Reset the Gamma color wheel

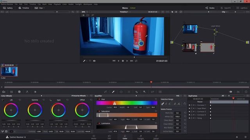[44, 100]
